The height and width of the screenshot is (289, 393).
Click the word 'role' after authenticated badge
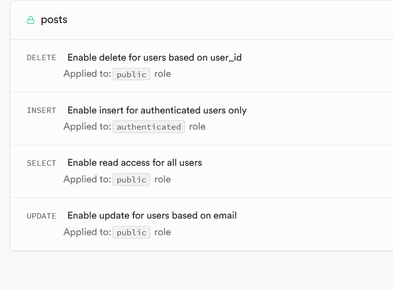197,127
